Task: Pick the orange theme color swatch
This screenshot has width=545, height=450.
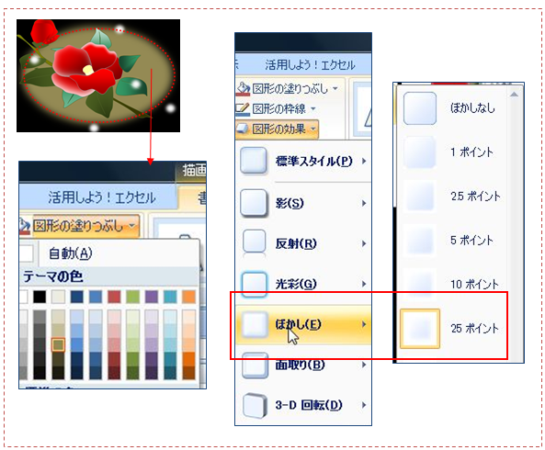Action: (188, 297)
